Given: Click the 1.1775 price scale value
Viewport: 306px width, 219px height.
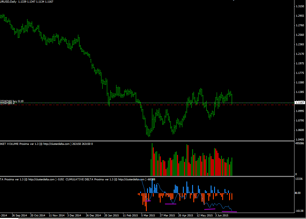Looking at the screenshot, I should (300, 73).
